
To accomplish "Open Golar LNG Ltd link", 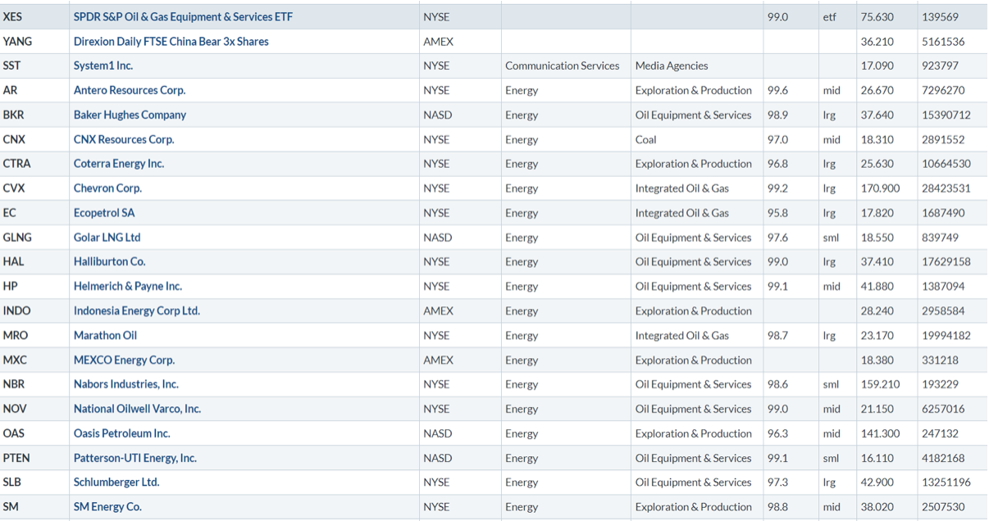I will point(107,238).
